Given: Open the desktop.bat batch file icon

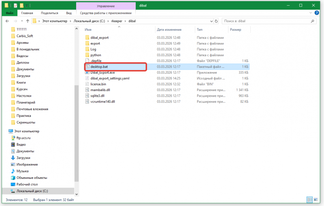Looking at the screenshot, I should [x=87, y=66].
